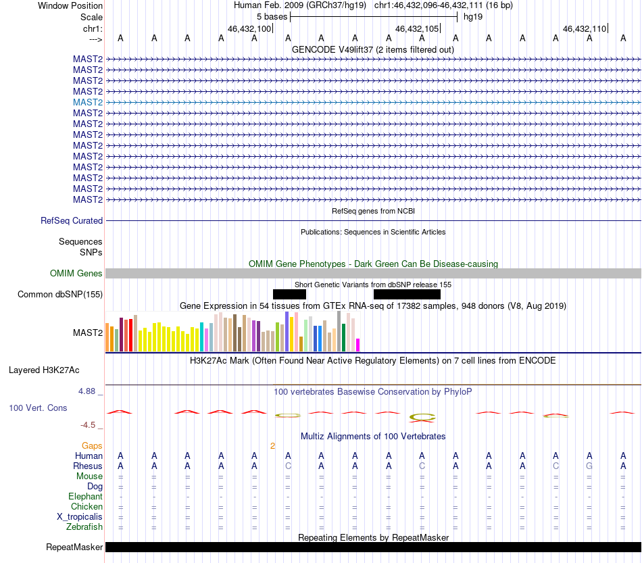Click the 'G' base in the Rhesus row
The image size is (642, 563).
pyautogui.click(x=589, y=466)
